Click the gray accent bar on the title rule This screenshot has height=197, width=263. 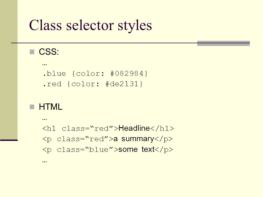(224, 43)
